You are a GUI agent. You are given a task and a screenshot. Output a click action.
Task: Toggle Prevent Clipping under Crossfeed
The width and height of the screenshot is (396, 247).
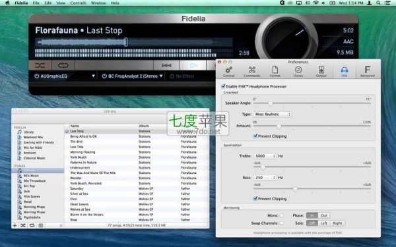[x=255, y=136]
